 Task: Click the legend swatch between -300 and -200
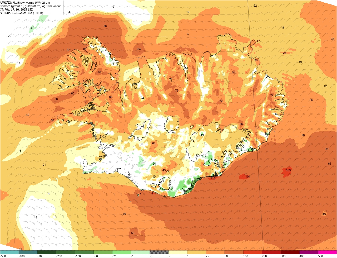tap(47, 252)
